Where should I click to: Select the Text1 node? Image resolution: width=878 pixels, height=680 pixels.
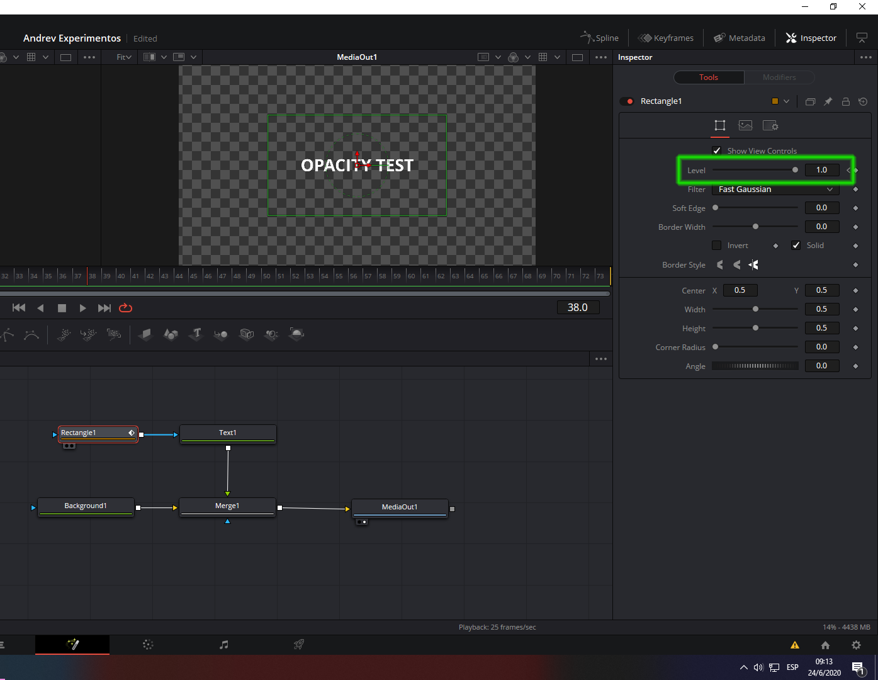click(228, 434)
